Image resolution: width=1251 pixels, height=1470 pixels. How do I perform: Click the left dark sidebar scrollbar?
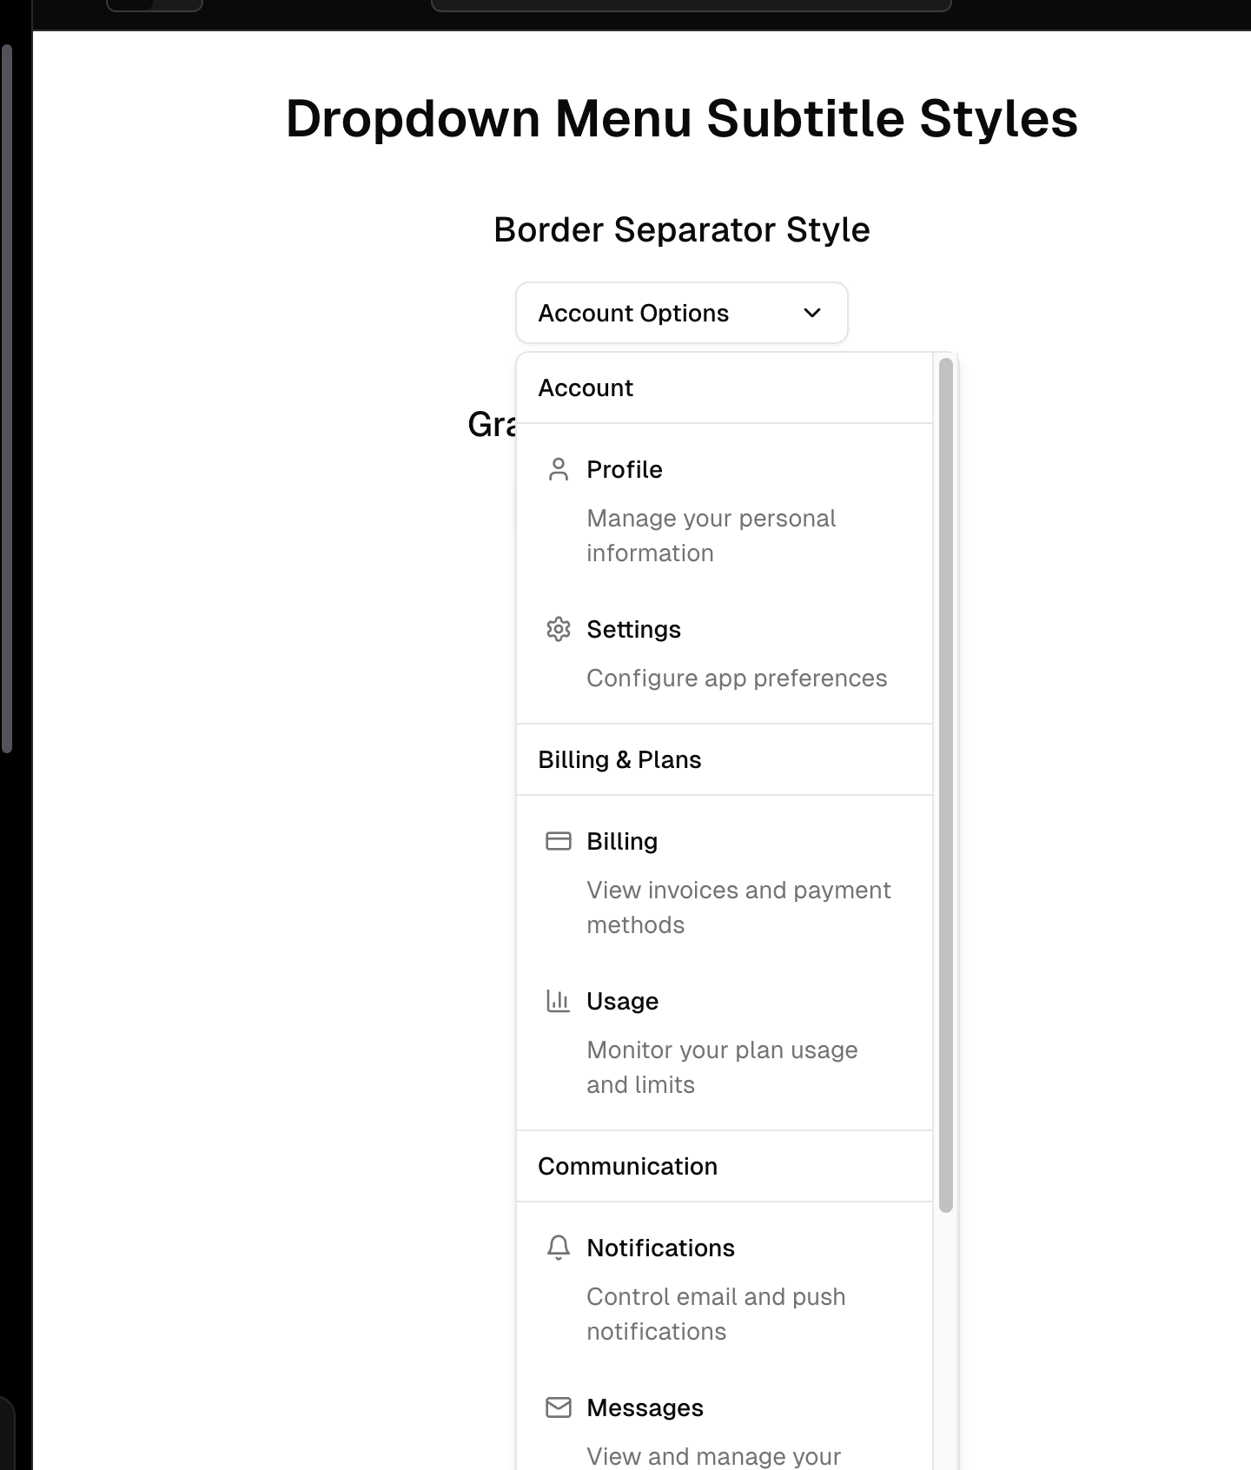point(7,400)
